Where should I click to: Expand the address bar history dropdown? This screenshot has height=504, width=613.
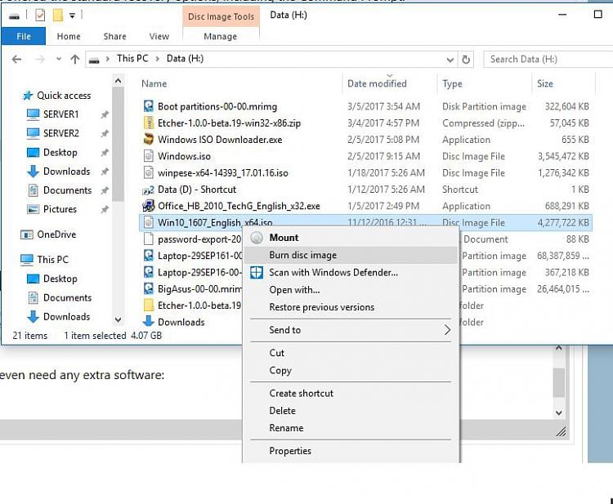click(x=450, y=60)
